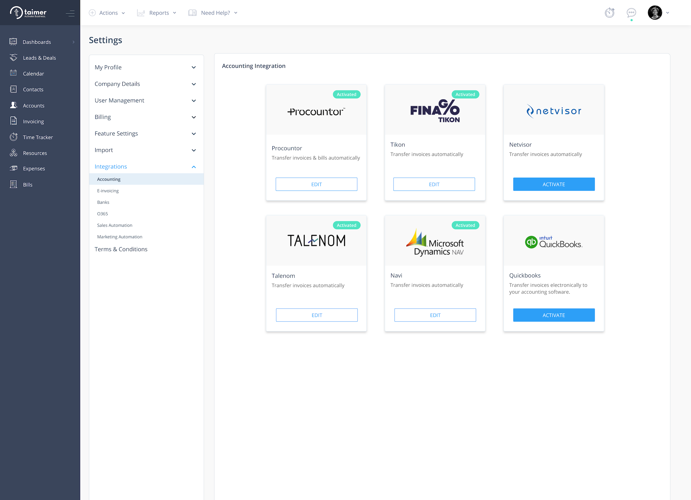691x500 pixels.
Task: Click EDIT on the Talenom card
Action: (x=316, y=315)
